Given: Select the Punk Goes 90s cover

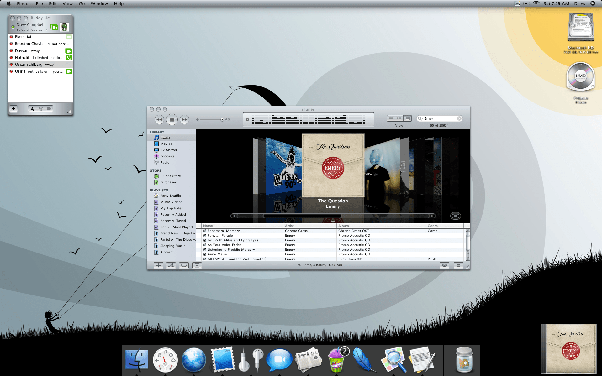Looking at the screenshot, I should click(284, 166).
